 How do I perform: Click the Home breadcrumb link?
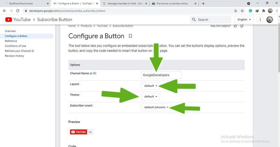[x=72, y=26]
